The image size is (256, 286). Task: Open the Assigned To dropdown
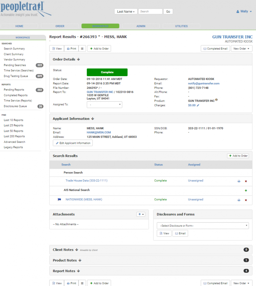pyautogui.click(x=104, y=104)
